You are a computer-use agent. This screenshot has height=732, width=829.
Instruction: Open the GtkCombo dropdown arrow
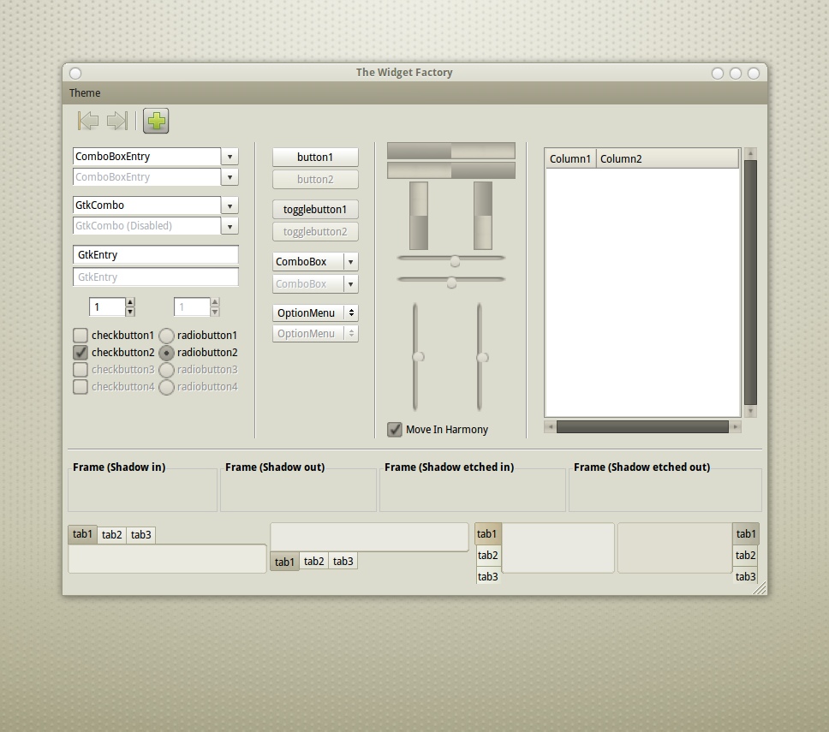tap(230, 205)
